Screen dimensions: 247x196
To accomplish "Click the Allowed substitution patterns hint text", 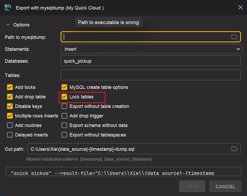I will 89,159.
